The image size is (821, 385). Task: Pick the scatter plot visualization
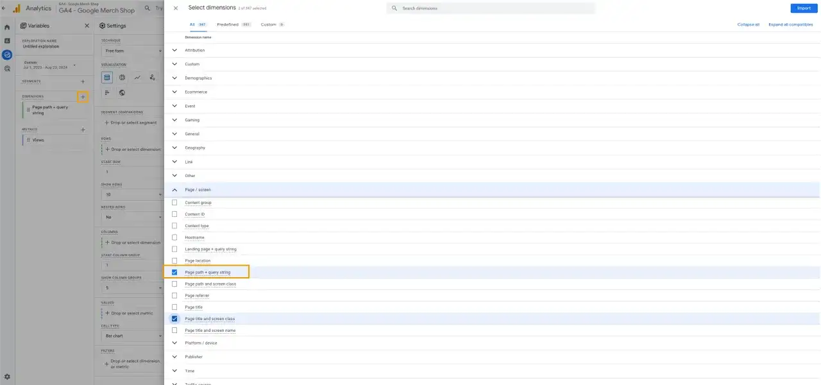tap(153, 78)
